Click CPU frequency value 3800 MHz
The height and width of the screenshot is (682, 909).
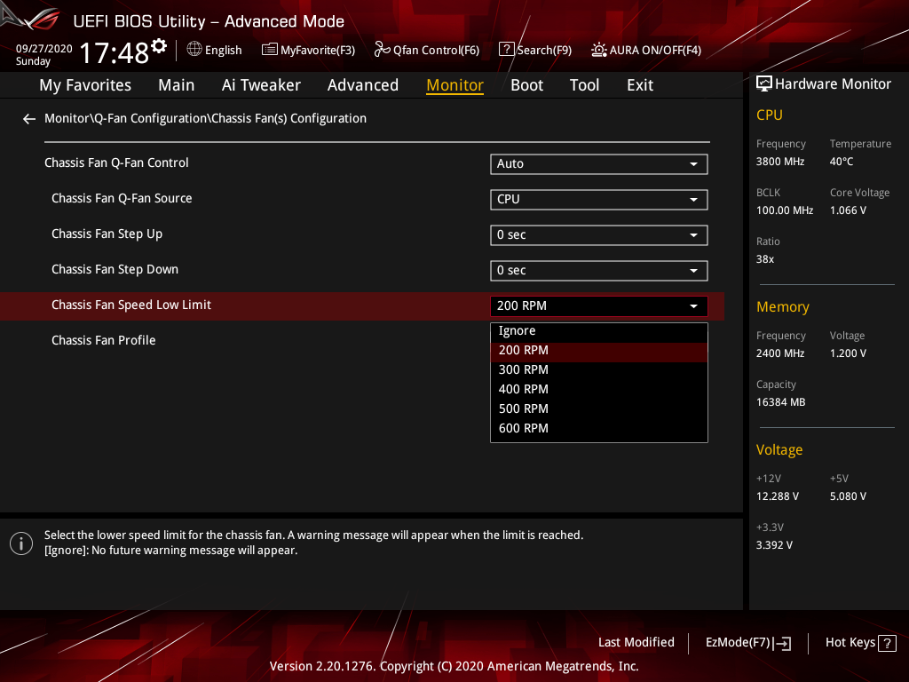(779, 162)
